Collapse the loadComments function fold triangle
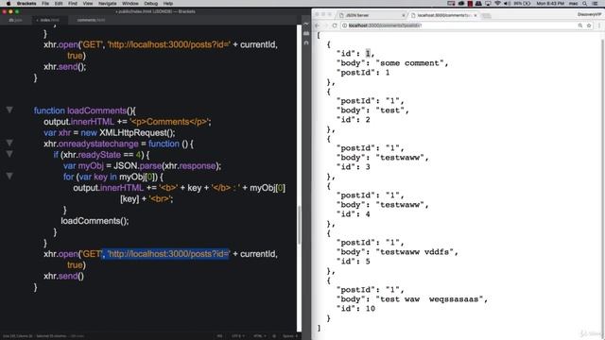 (9, 110)
